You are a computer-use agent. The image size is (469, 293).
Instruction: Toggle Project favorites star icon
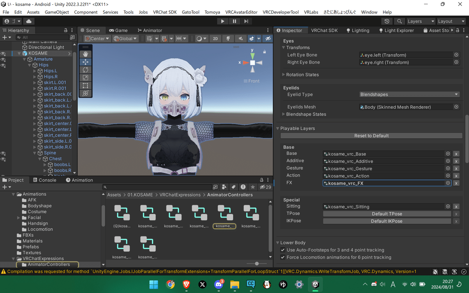[x=253, y=187]
